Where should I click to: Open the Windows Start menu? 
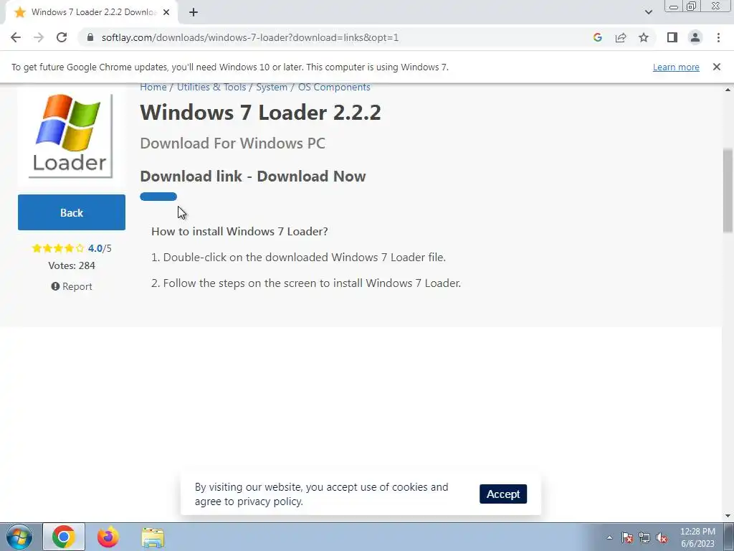19,537
